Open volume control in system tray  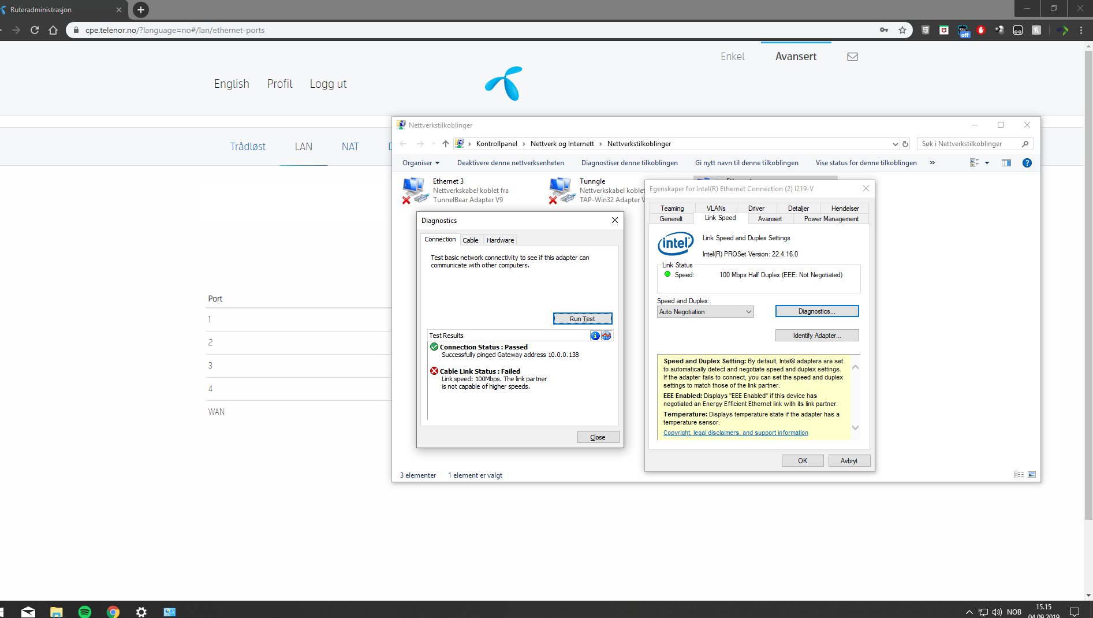point(997,612)
